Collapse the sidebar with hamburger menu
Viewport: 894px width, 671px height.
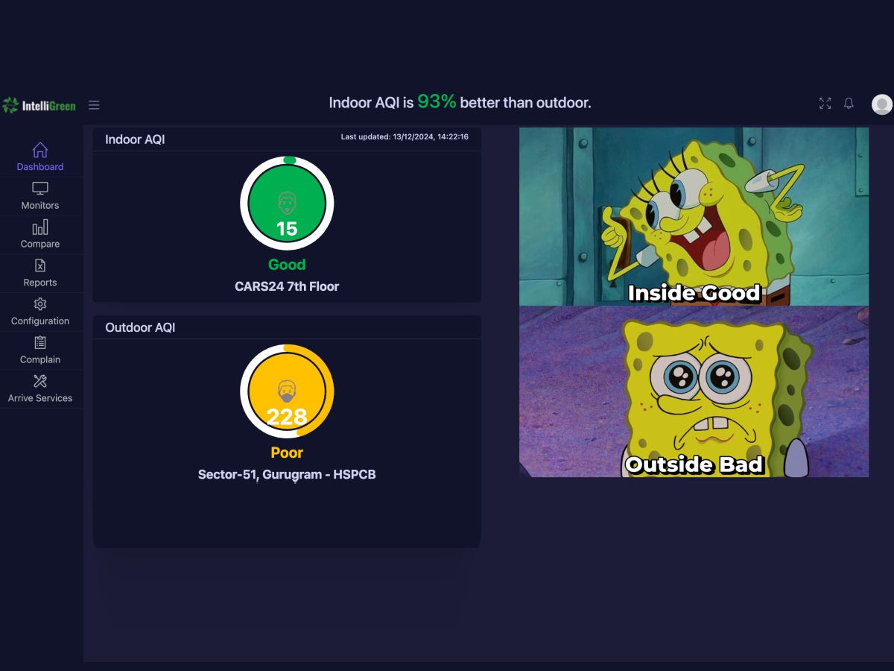pos(94,105)
